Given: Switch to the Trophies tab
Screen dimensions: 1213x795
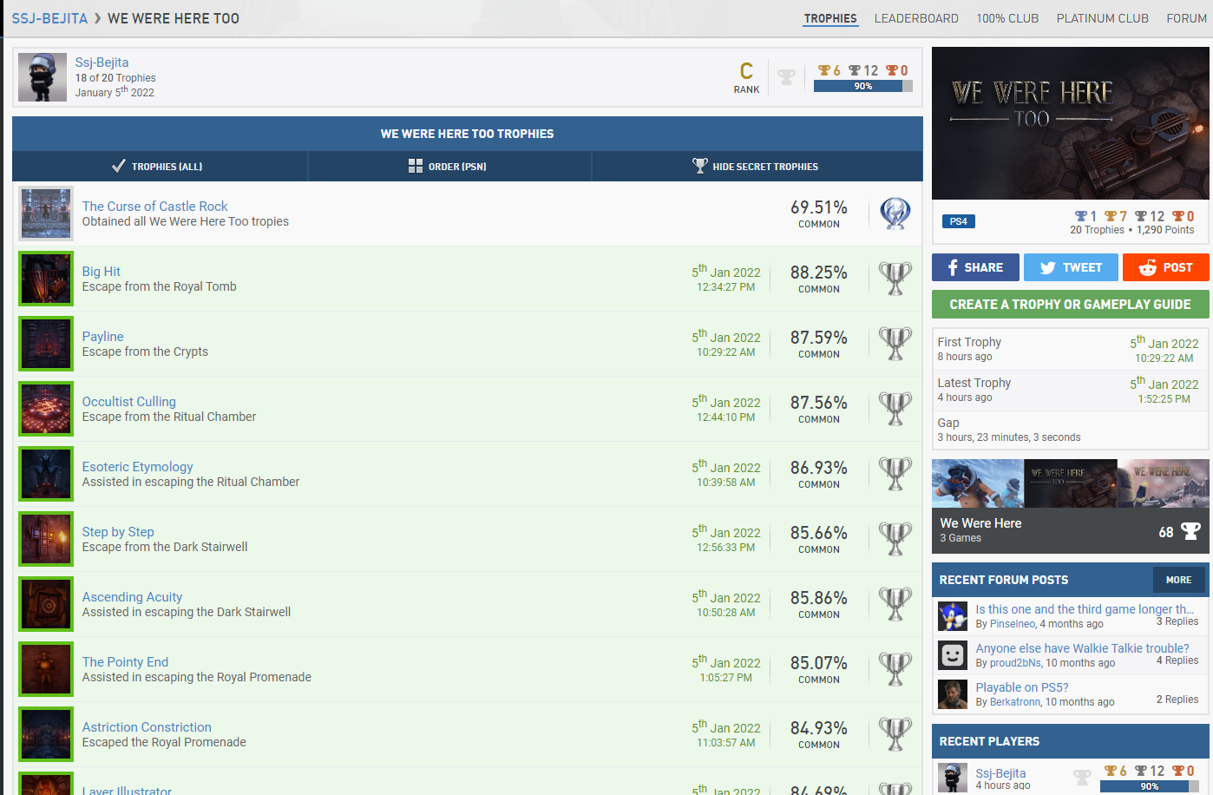Looking at the screenshot, I should tap(830, 18).
